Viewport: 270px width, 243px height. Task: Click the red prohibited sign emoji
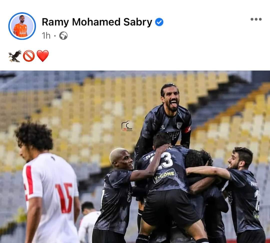pyautogui.click(x=29, y=56)
